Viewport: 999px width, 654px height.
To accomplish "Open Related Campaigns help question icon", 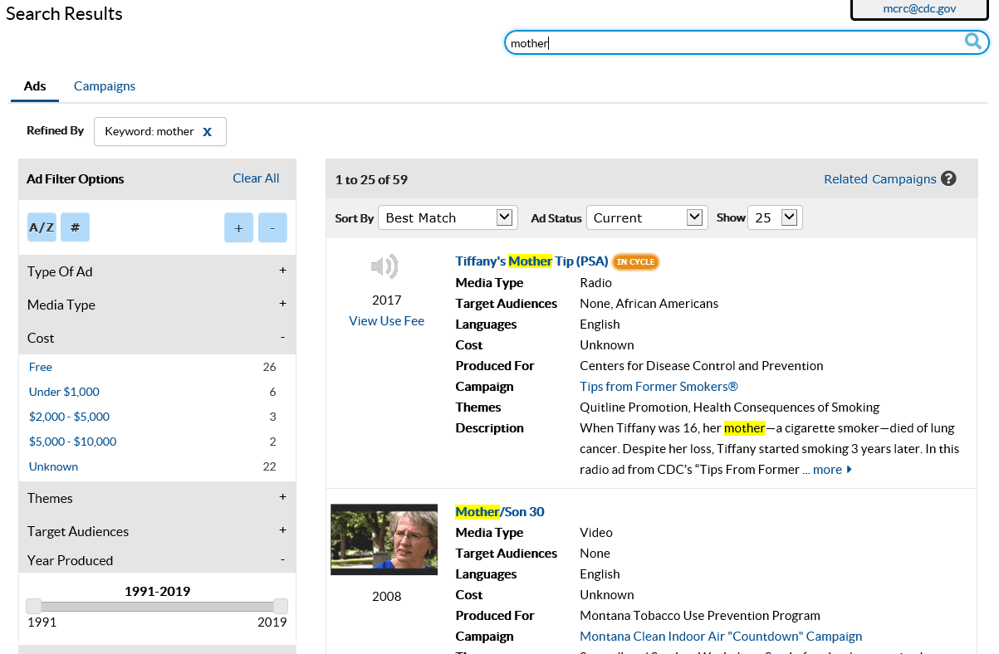I will (948, 179).
